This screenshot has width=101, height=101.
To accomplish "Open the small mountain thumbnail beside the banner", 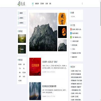I will click(x=62, y=45).
